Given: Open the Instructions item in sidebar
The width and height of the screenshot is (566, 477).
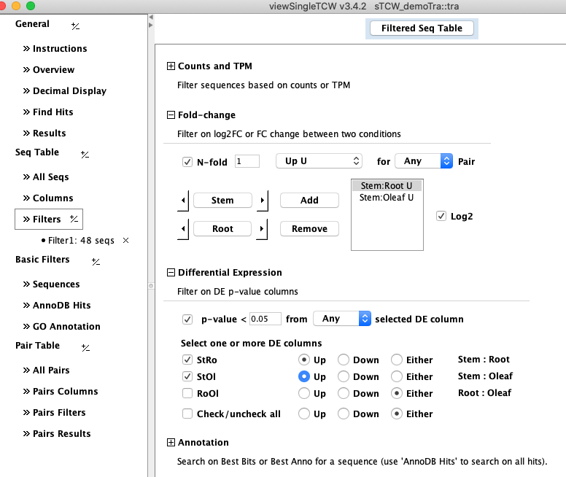Looking at the screenshot, I should (59, 49).
